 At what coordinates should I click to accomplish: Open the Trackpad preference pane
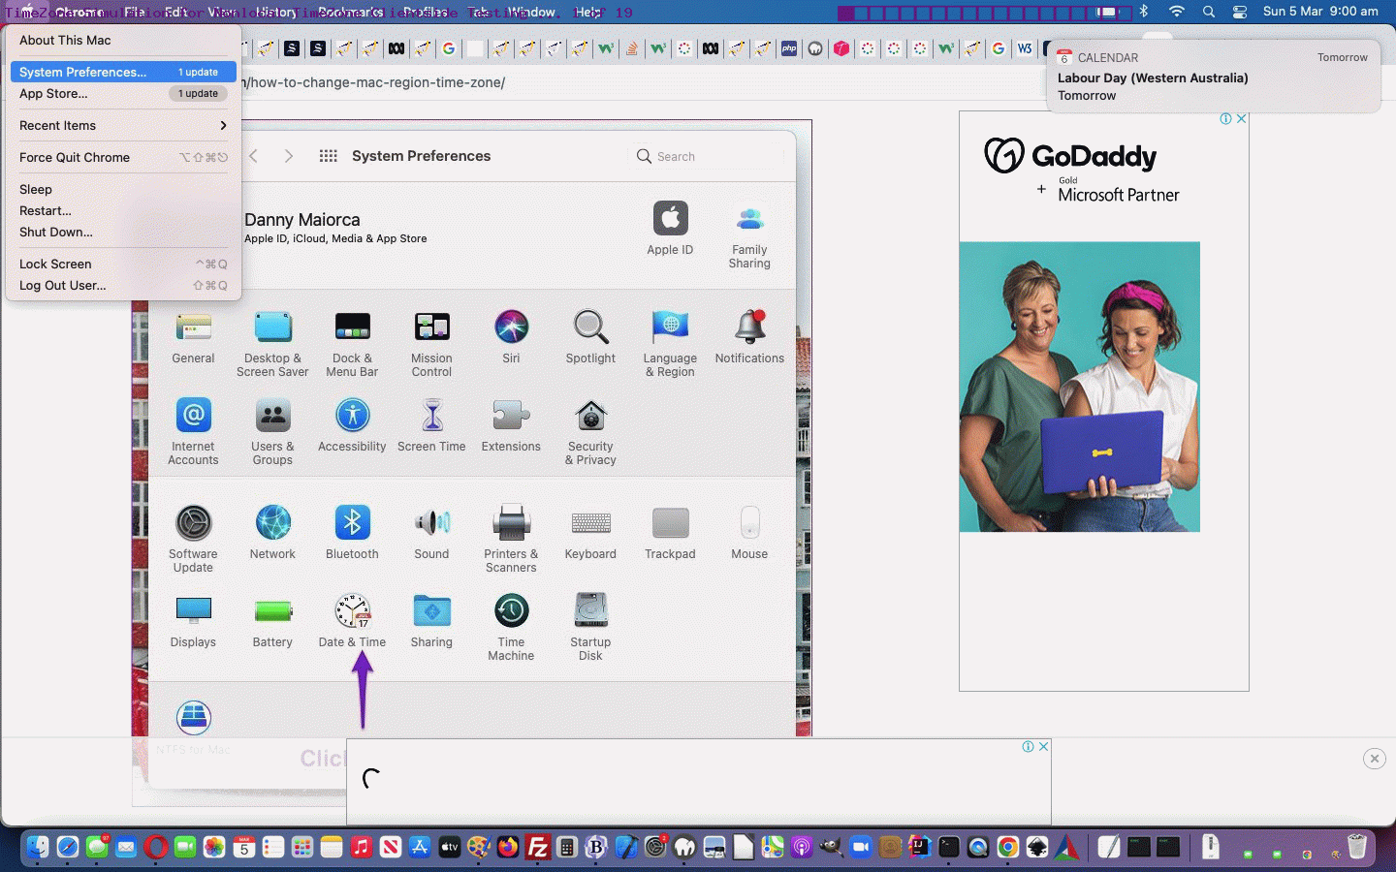click(670, 523)
